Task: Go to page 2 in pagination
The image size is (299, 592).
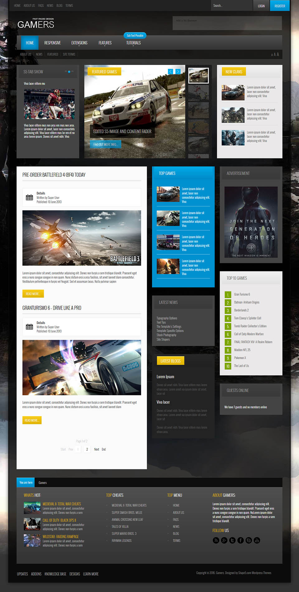Action: [87, 449]
